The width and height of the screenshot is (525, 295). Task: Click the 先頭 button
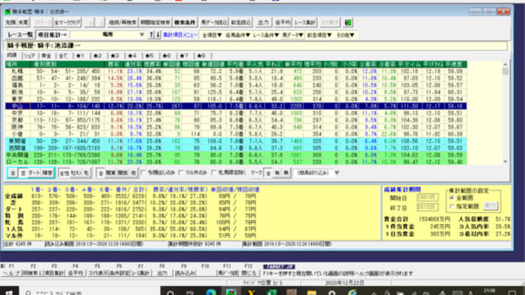[11, 22]
